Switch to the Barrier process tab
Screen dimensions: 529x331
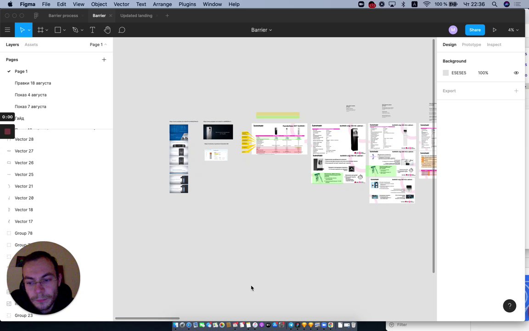click(x=63, y=16)
